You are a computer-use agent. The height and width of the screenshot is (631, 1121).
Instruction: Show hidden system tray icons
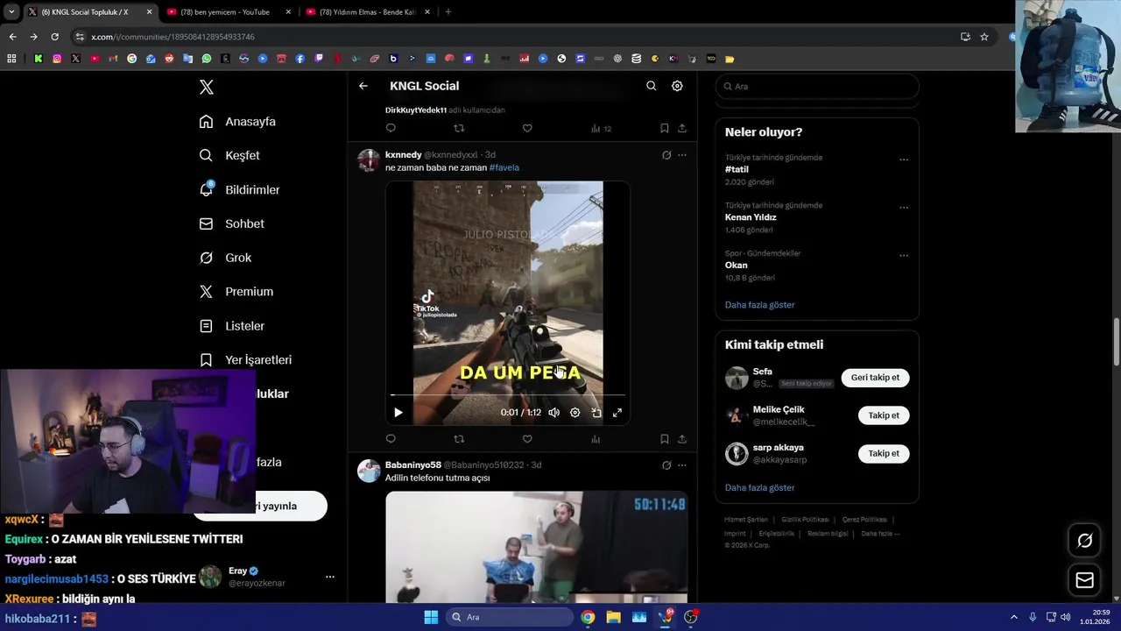click(1013, 617)
